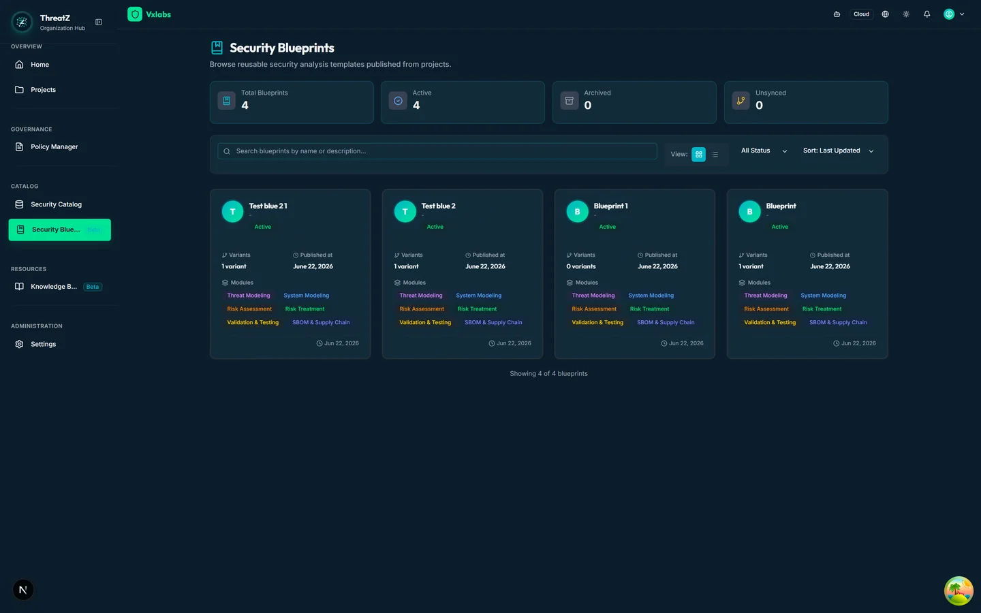Open Sort: Last Updated dropdown

(x=838, y=151)
